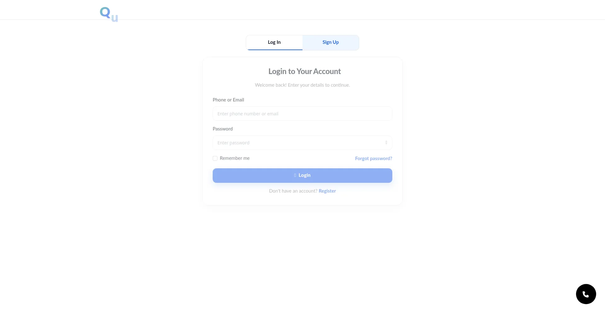
Task: Focus the phone number or email field
Action: click(x=302, y=114)
